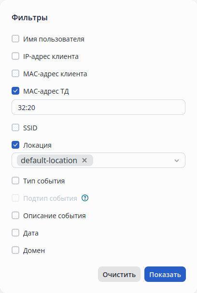This screenshot has height=293, width=197.
Task: Remove the default-location tag
Action: (x=84, y=160)
